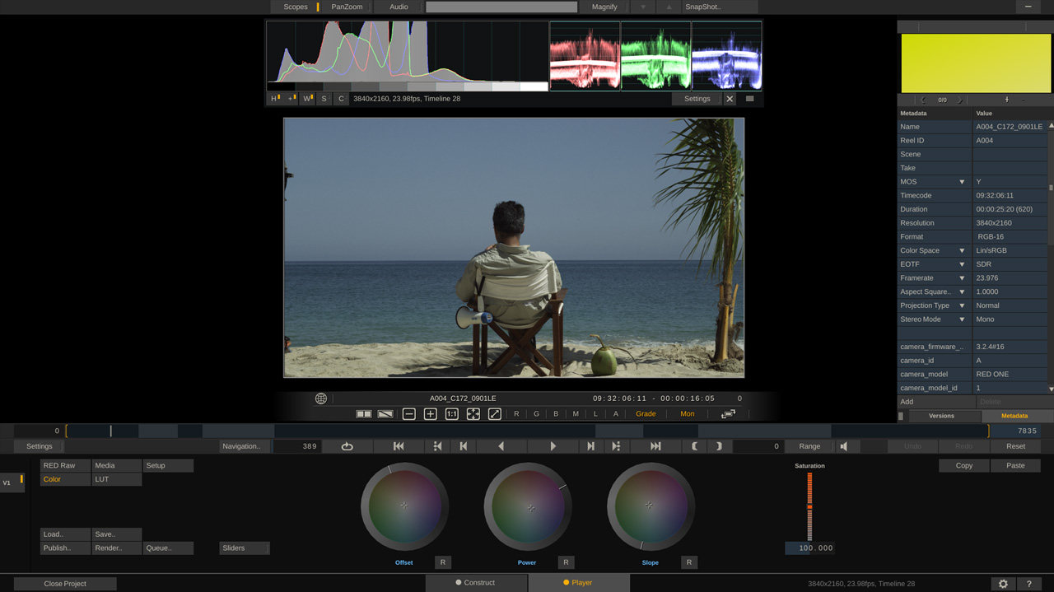Click the Close Project button
Screen dimensions: 1054x592
pyautogui.click(x=65, y=582)
